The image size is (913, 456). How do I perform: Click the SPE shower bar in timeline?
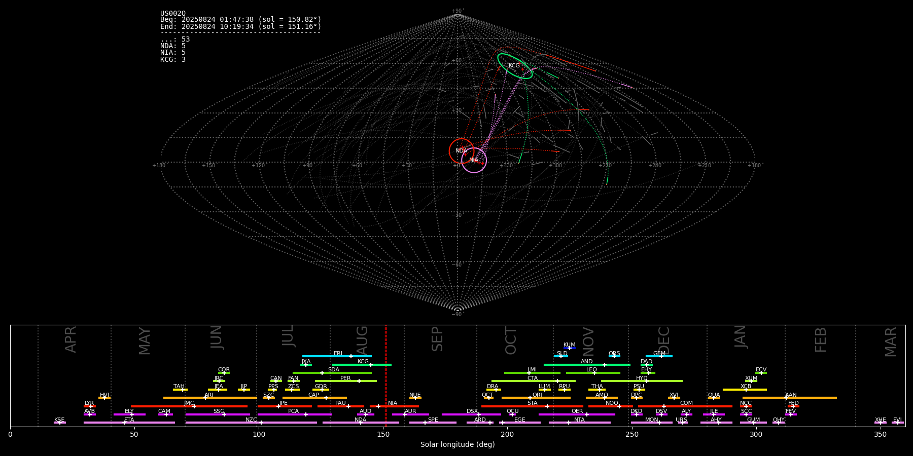tap(433, 423)
